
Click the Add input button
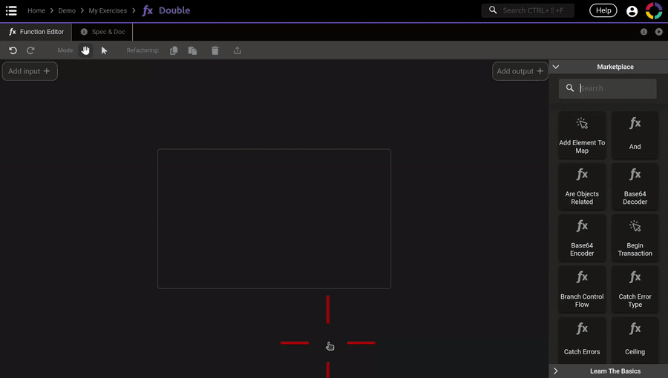click(30, 71)
